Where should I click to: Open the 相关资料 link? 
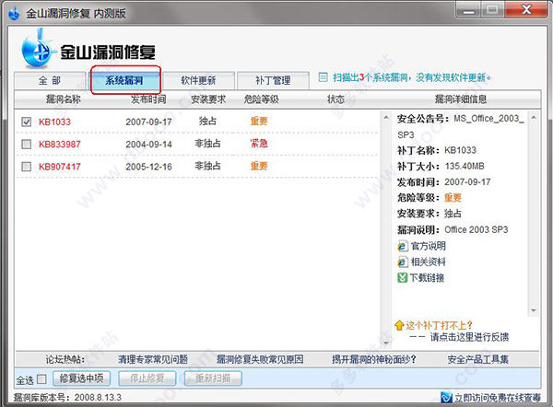429,262
